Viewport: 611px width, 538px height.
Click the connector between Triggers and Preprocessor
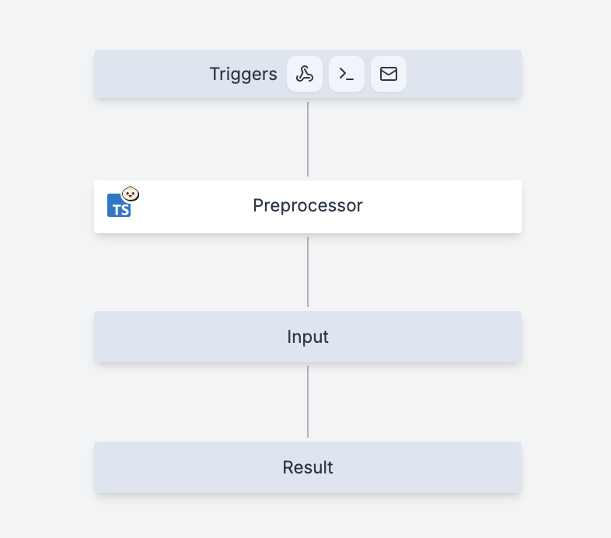pos(308,139)
